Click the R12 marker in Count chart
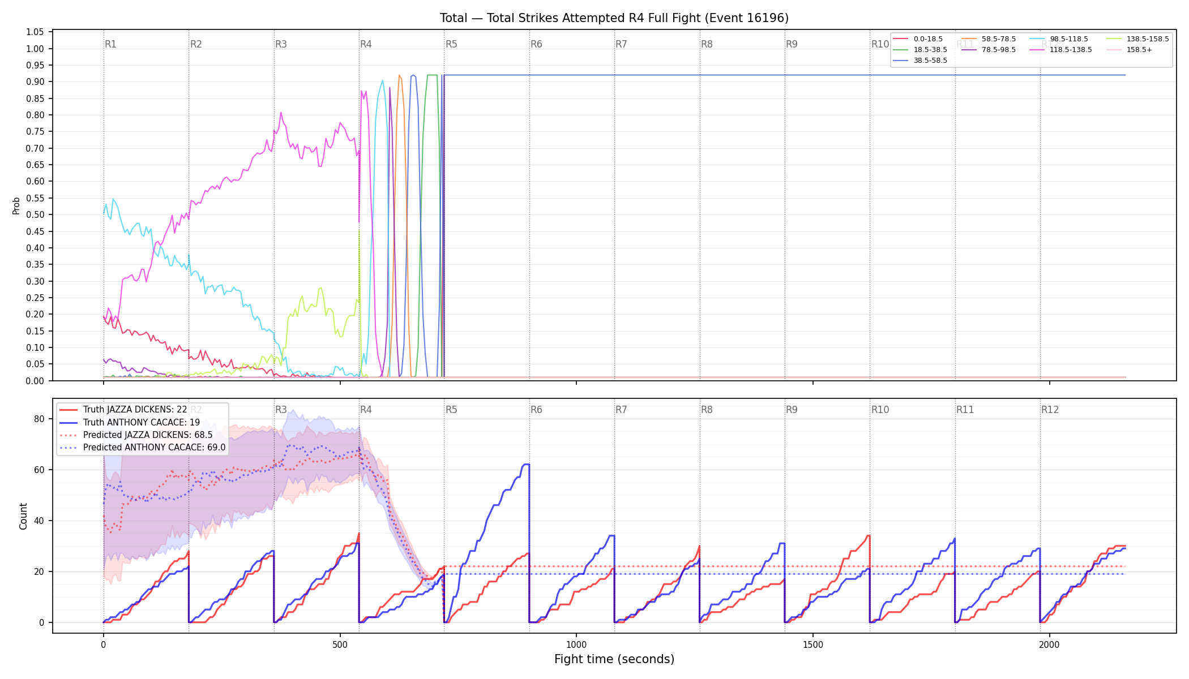The width and height of the screenshot is (1189, 679). click(x=1050, y=410)
